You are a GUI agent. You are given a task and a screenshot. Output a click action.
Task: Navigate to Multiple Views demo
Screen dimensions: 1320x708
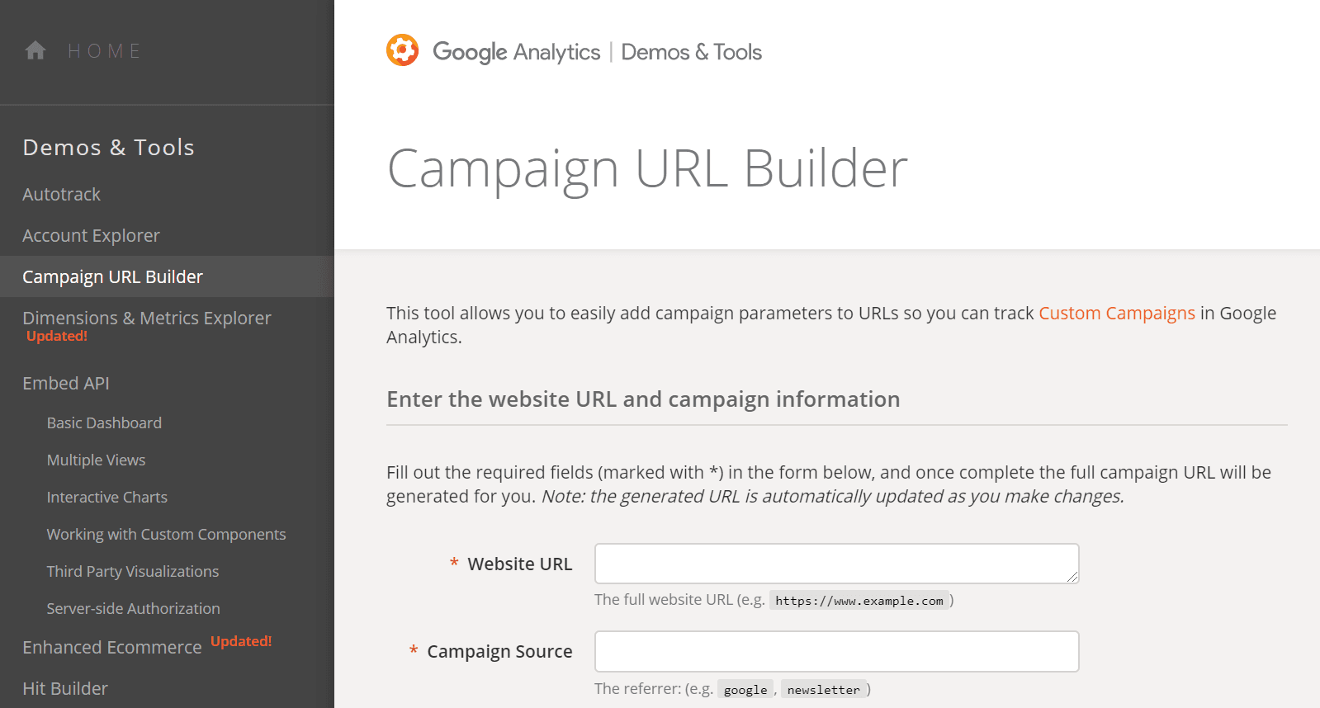pyautogui.click(x=96, y=460)
